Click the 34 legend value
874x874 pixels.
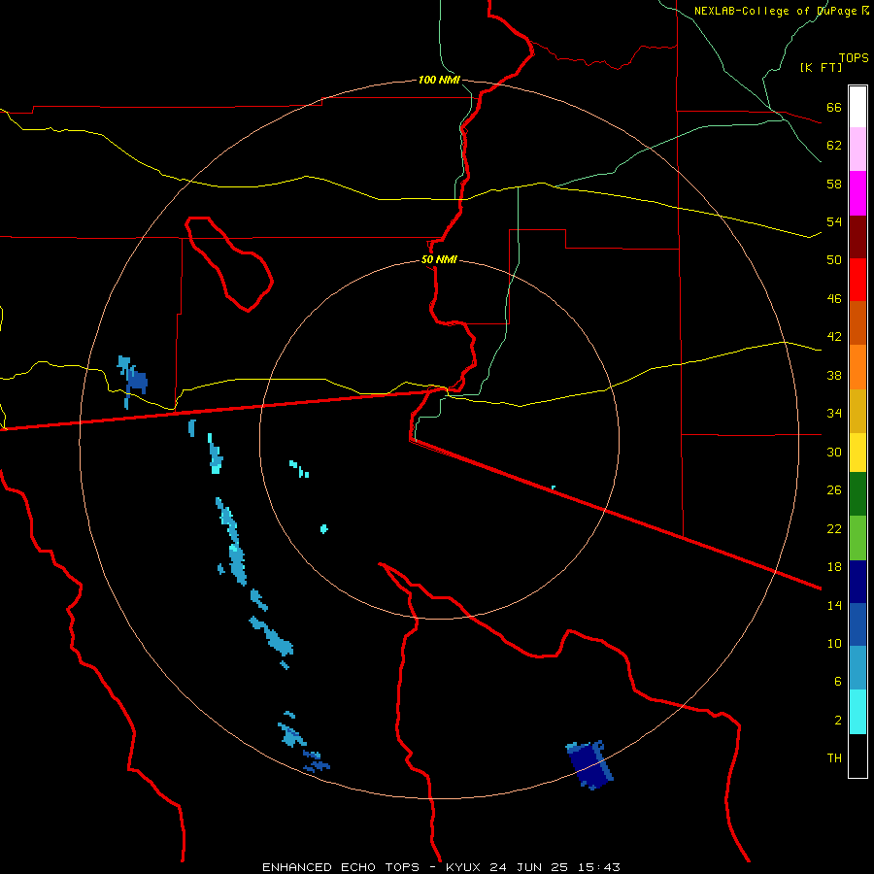834,414
